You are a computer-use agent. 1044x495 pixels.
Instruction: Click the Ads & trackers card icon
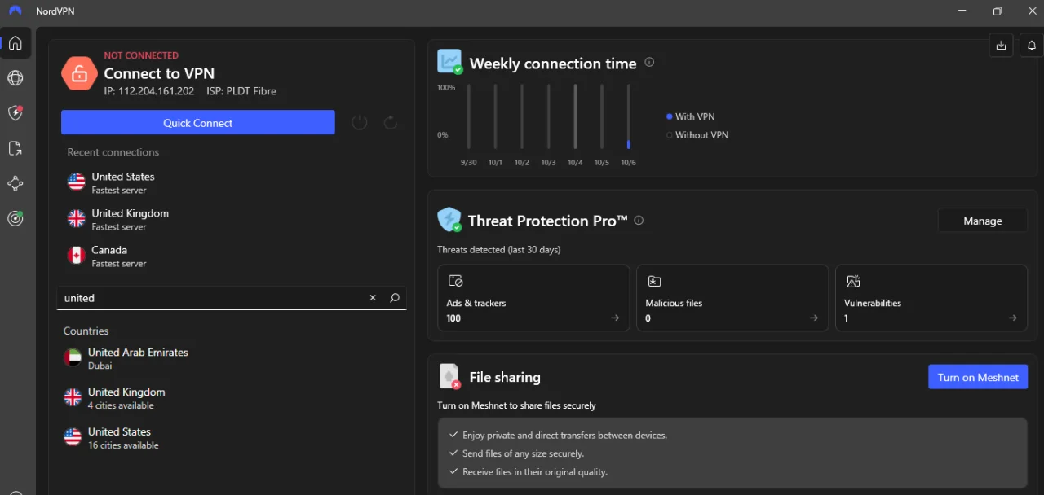coord(455,281)
